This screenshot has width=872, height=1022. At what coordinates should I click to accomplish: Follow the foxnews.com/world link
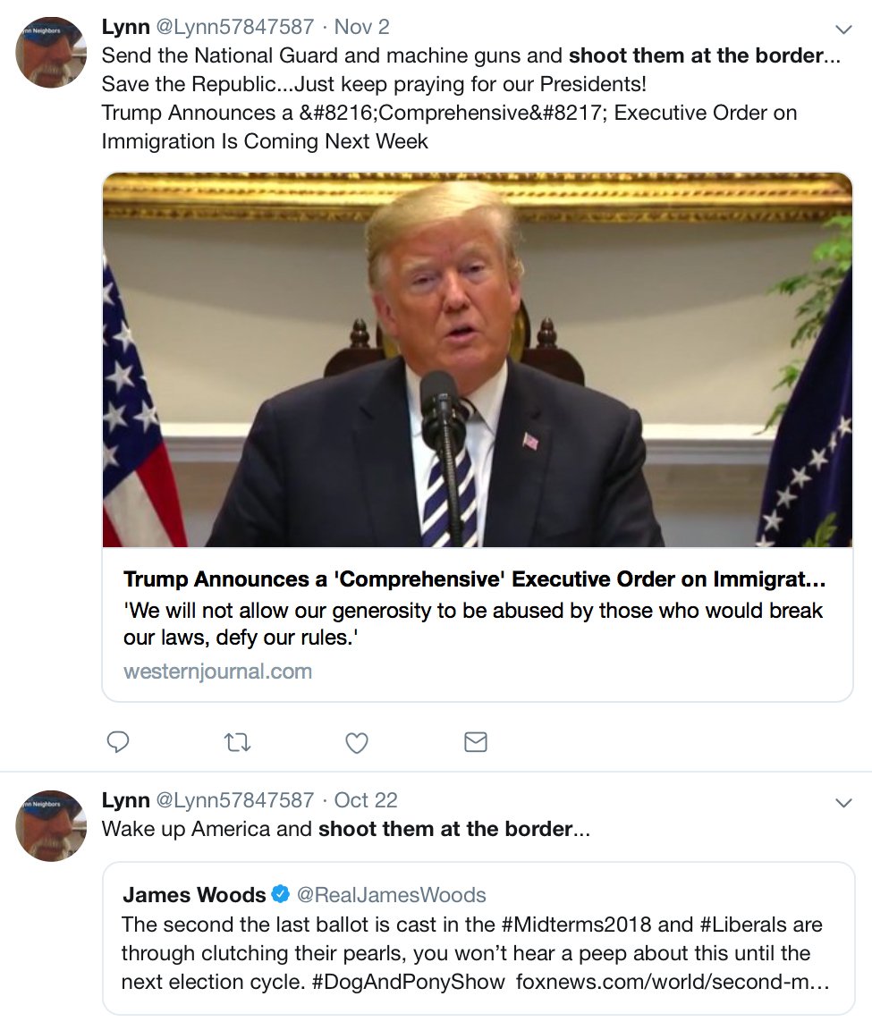[673, 982]
